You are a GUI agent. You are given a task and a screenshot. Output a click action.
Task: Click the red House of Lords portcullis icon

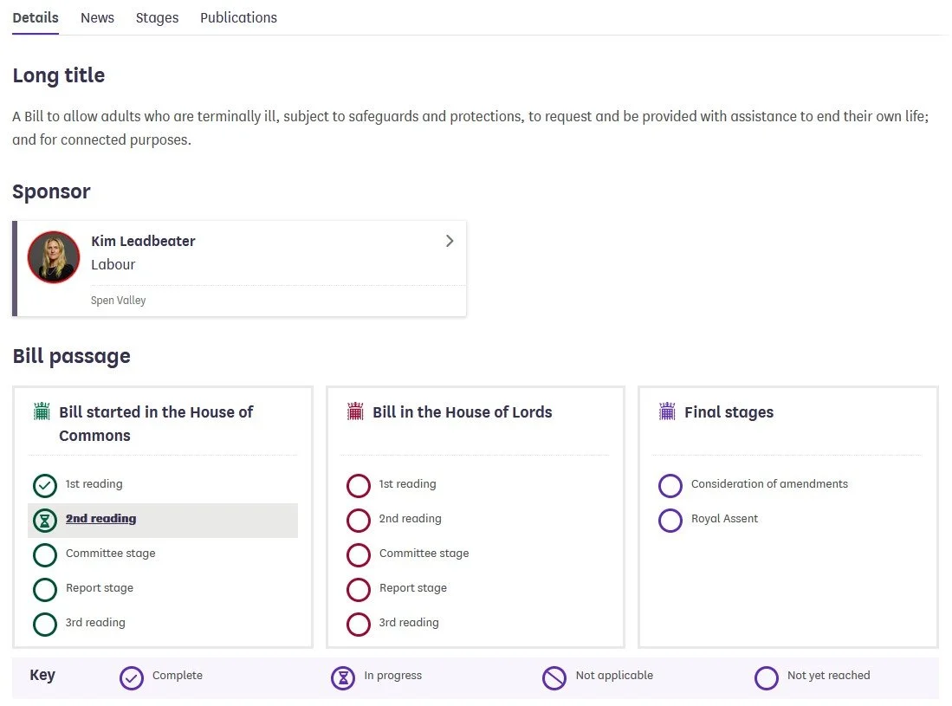click(x=355, y=411)
